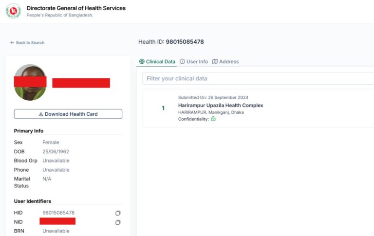Click the Clinical Data tab icon
The image size is (374, 236).
point(142,62)
